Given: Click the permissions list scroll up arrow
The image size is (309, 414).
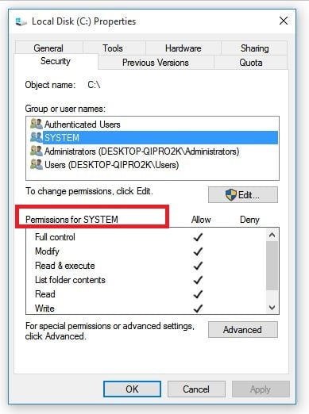Looking at the screenshot, I should (x=272, y=235).
